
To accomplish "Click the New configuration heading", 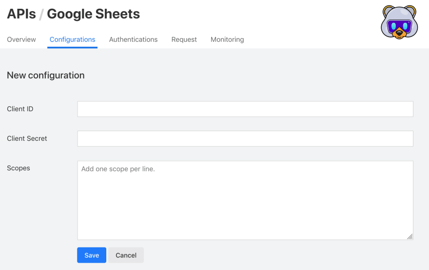I will pos(46,75).
